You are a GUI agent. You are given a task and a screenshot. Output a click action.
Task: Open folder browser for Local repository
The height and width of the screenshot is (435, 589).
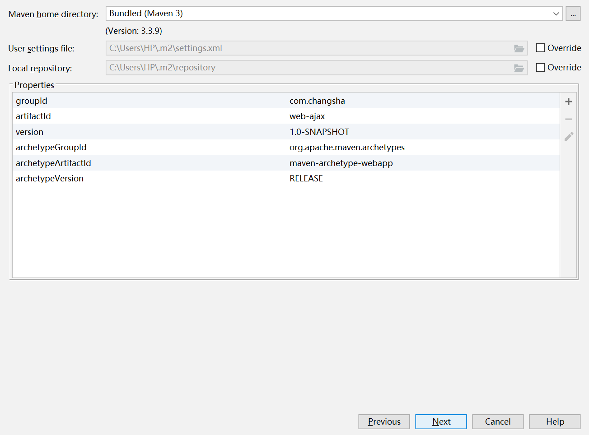[x=519, y=68]
